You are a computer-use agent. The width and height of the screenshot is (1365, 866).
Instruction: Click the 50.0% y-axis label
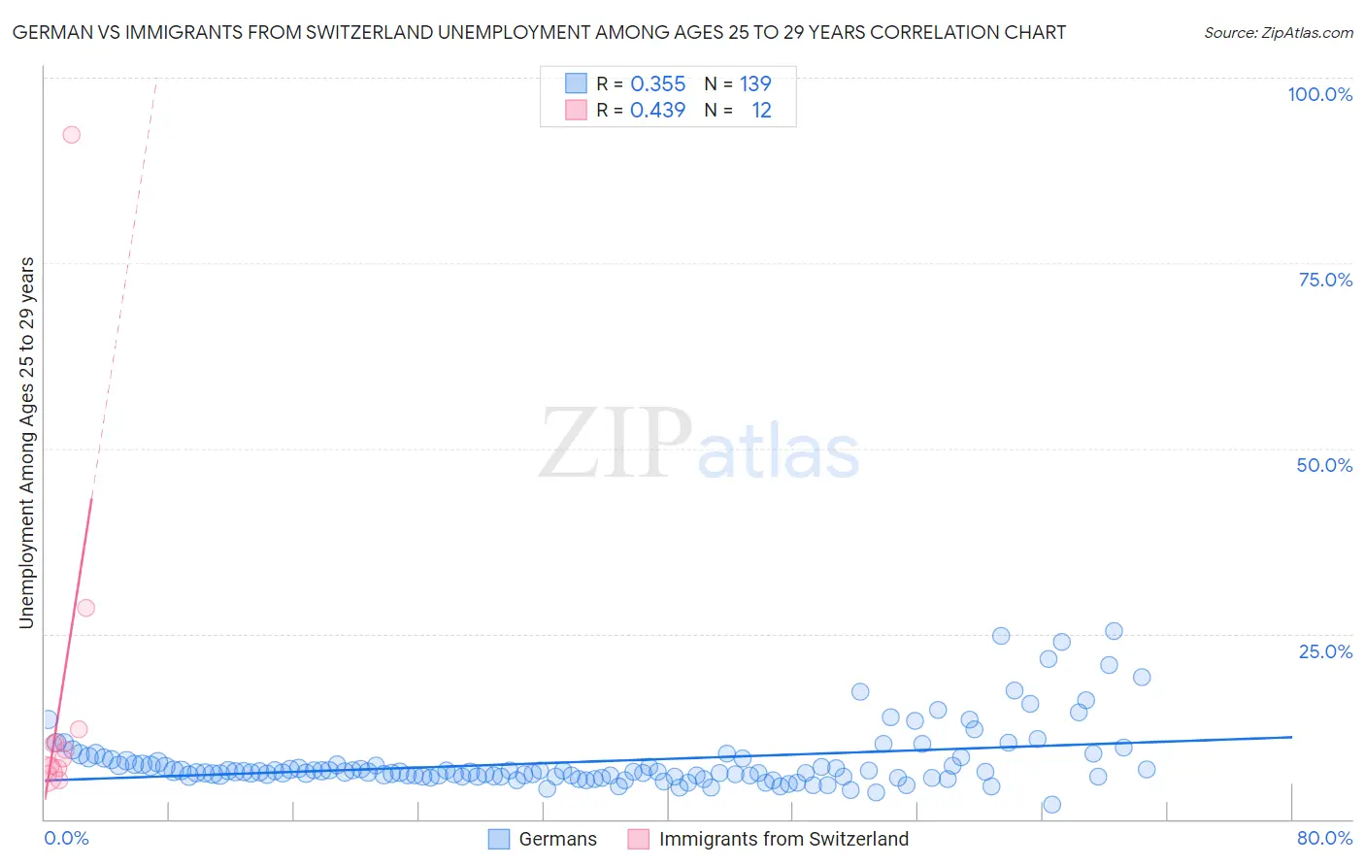(1324, 465)
